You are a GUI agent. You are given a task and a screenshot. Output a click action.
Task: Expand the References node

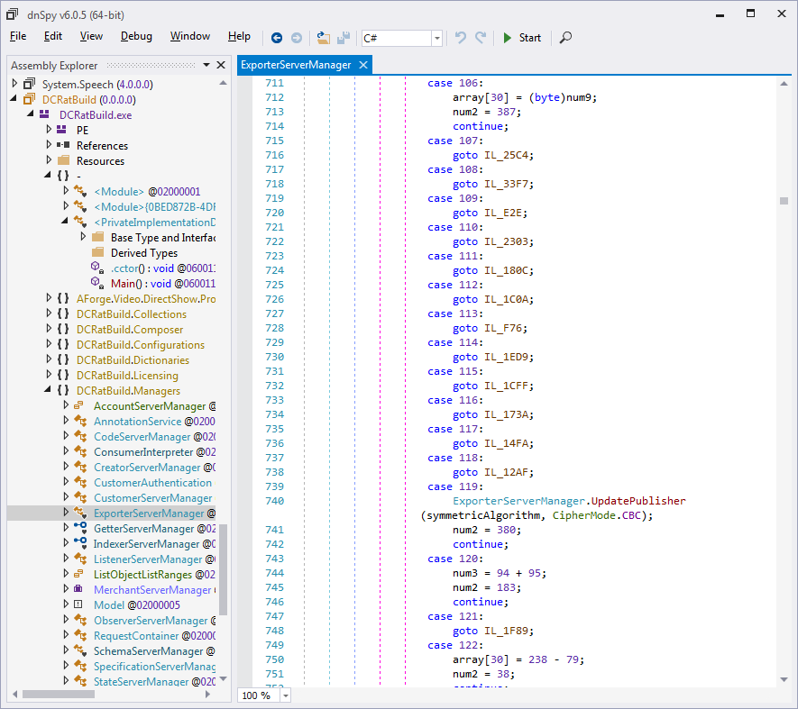(49, 145)
